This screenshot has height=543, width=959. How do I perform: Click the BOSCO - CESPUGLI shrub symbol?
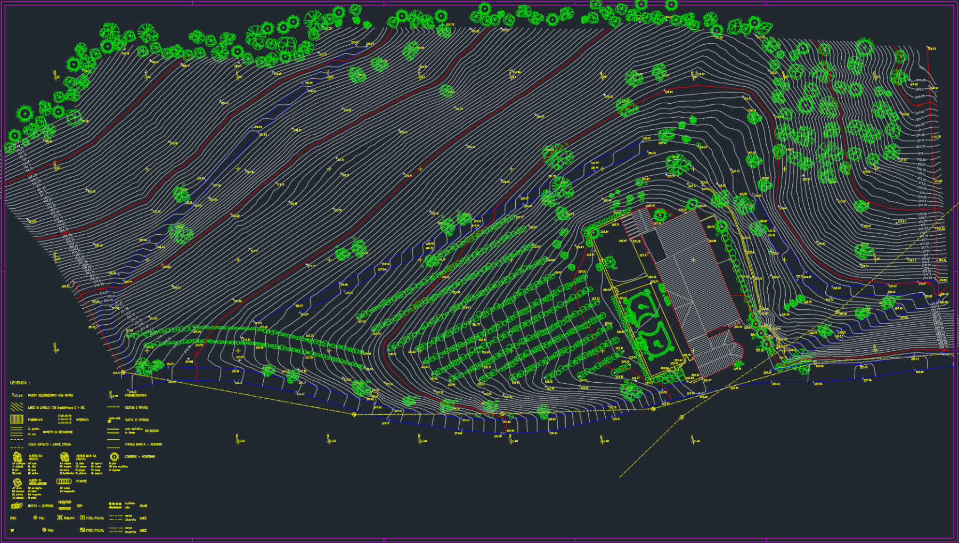pyautogui.click(x=17, y=506)
